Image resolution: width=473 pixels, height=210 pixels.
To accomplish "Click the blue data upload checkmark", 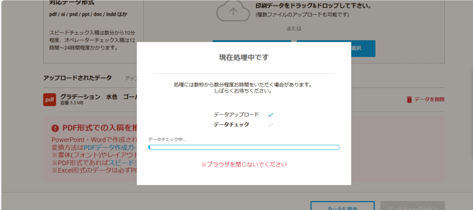I will pos(271,114).
